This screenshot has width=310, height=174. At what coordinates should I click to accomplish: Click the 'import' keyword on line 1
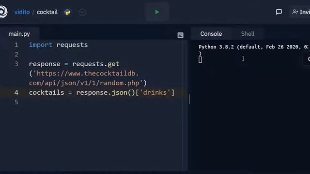pyautogui.click(x=41, y=45)
